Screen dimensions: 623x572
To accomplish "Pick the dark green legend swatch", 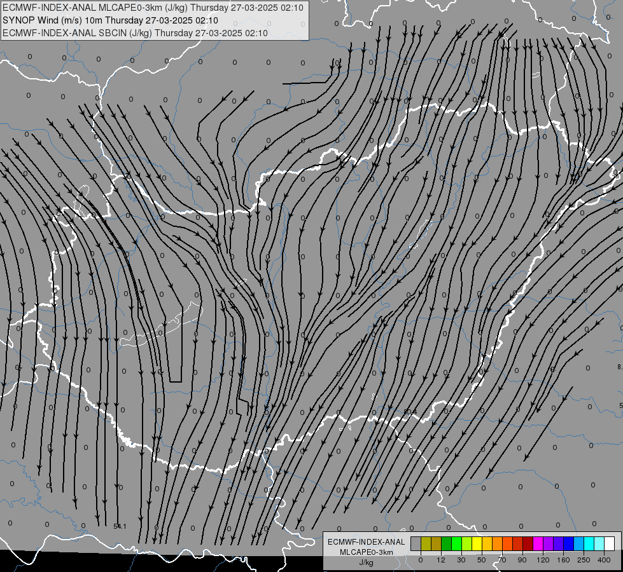I will click(x=447, y=543).
